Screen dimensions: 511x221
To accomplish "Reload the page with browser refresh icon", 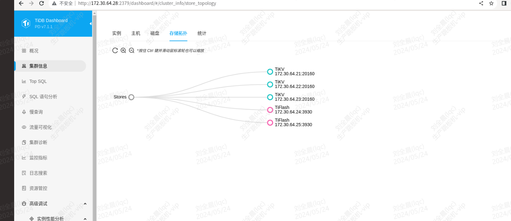I will tap(41, 4).
